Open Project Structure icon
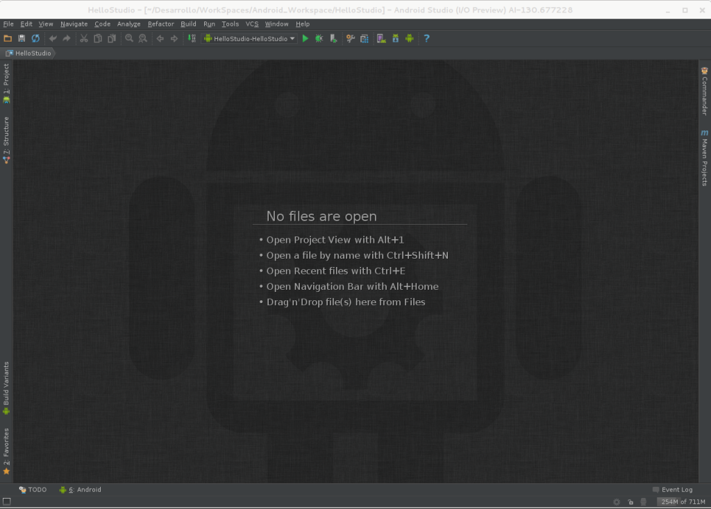The width and height of the screenshot is (711, 509). [x=364, y=39]
